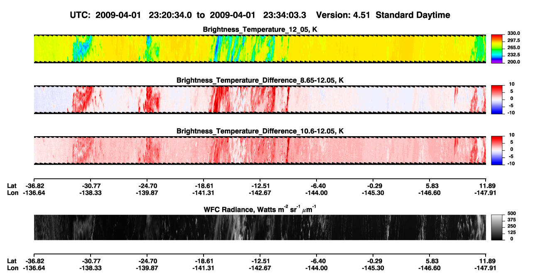Image resolution: width=540 pixels, height=277 pixels.
Task: Click the 'Brightness_Temperature_Difference_10.6-12.05, K' panel title
Action: [260, 131]
